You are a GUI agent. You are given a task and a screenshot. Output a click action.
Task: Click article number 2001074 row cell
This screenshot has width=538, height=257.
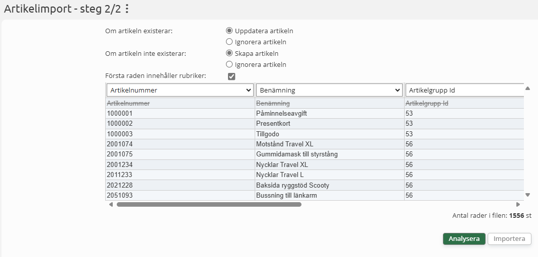(120, 144)
